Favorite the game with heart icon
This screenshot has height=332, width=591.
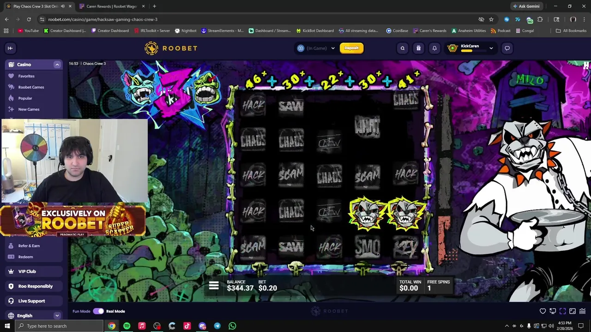[543, 311]
